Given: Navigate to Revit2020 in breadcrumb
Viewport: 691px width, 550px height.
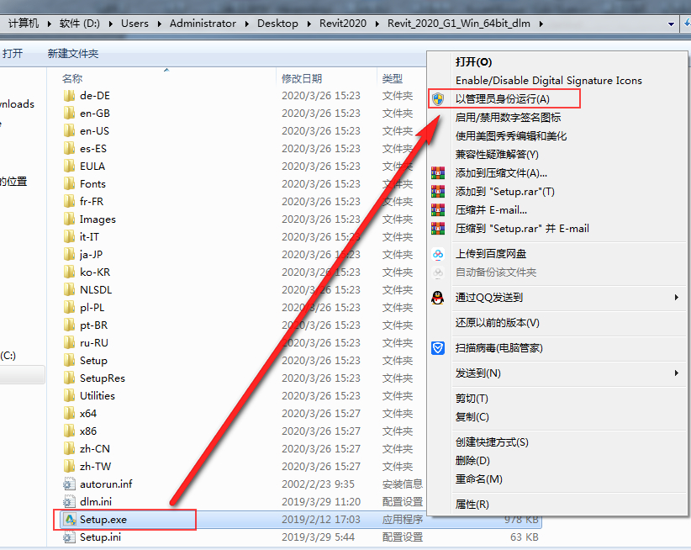Looking at the screenshot, I should [343, 24].
